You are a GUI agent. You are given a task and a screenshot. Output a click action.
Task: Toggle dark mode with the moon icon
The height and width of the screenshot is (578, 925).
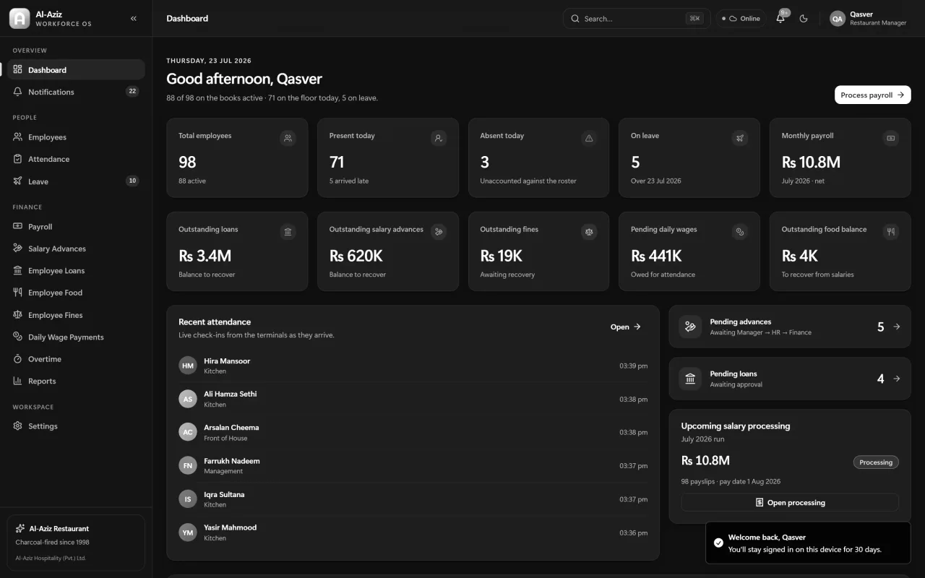804,19
